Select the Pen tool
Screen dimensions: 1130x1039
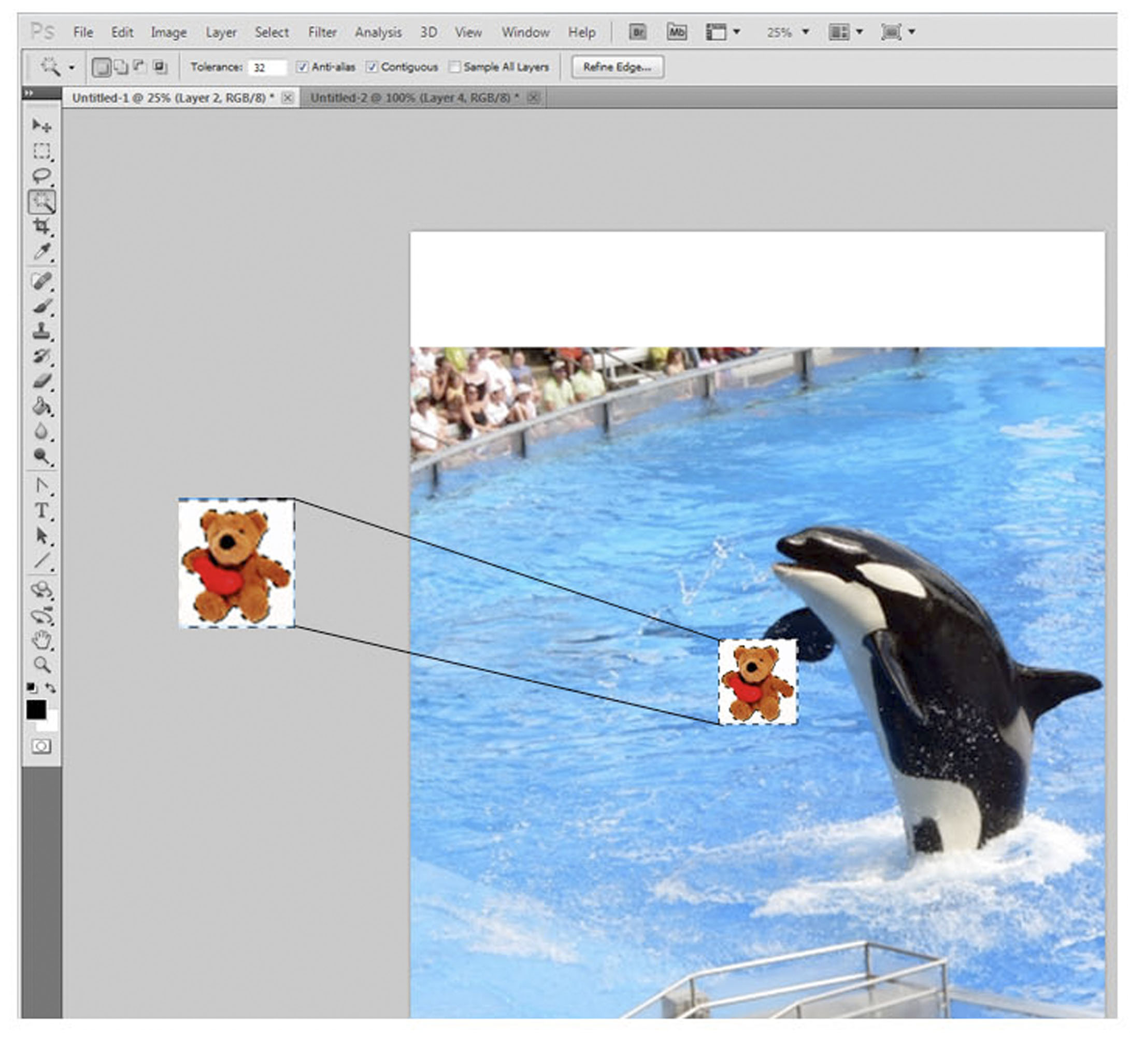41,485
